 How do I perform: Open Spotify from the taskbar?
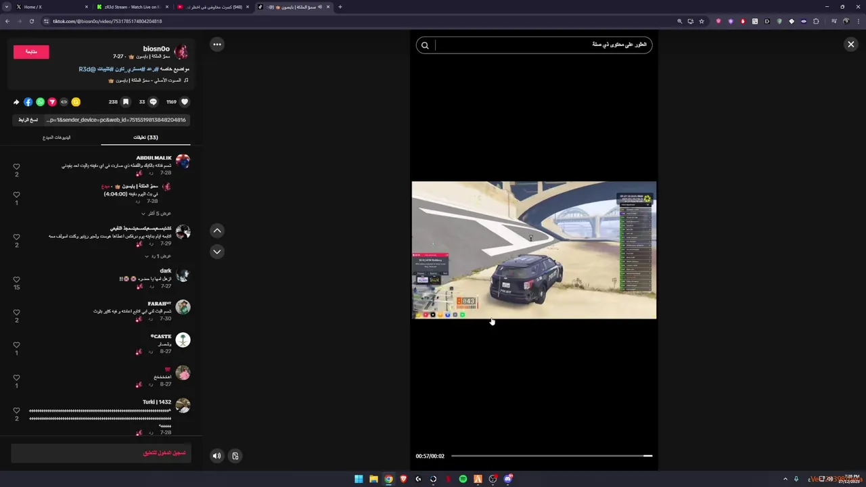463,479
